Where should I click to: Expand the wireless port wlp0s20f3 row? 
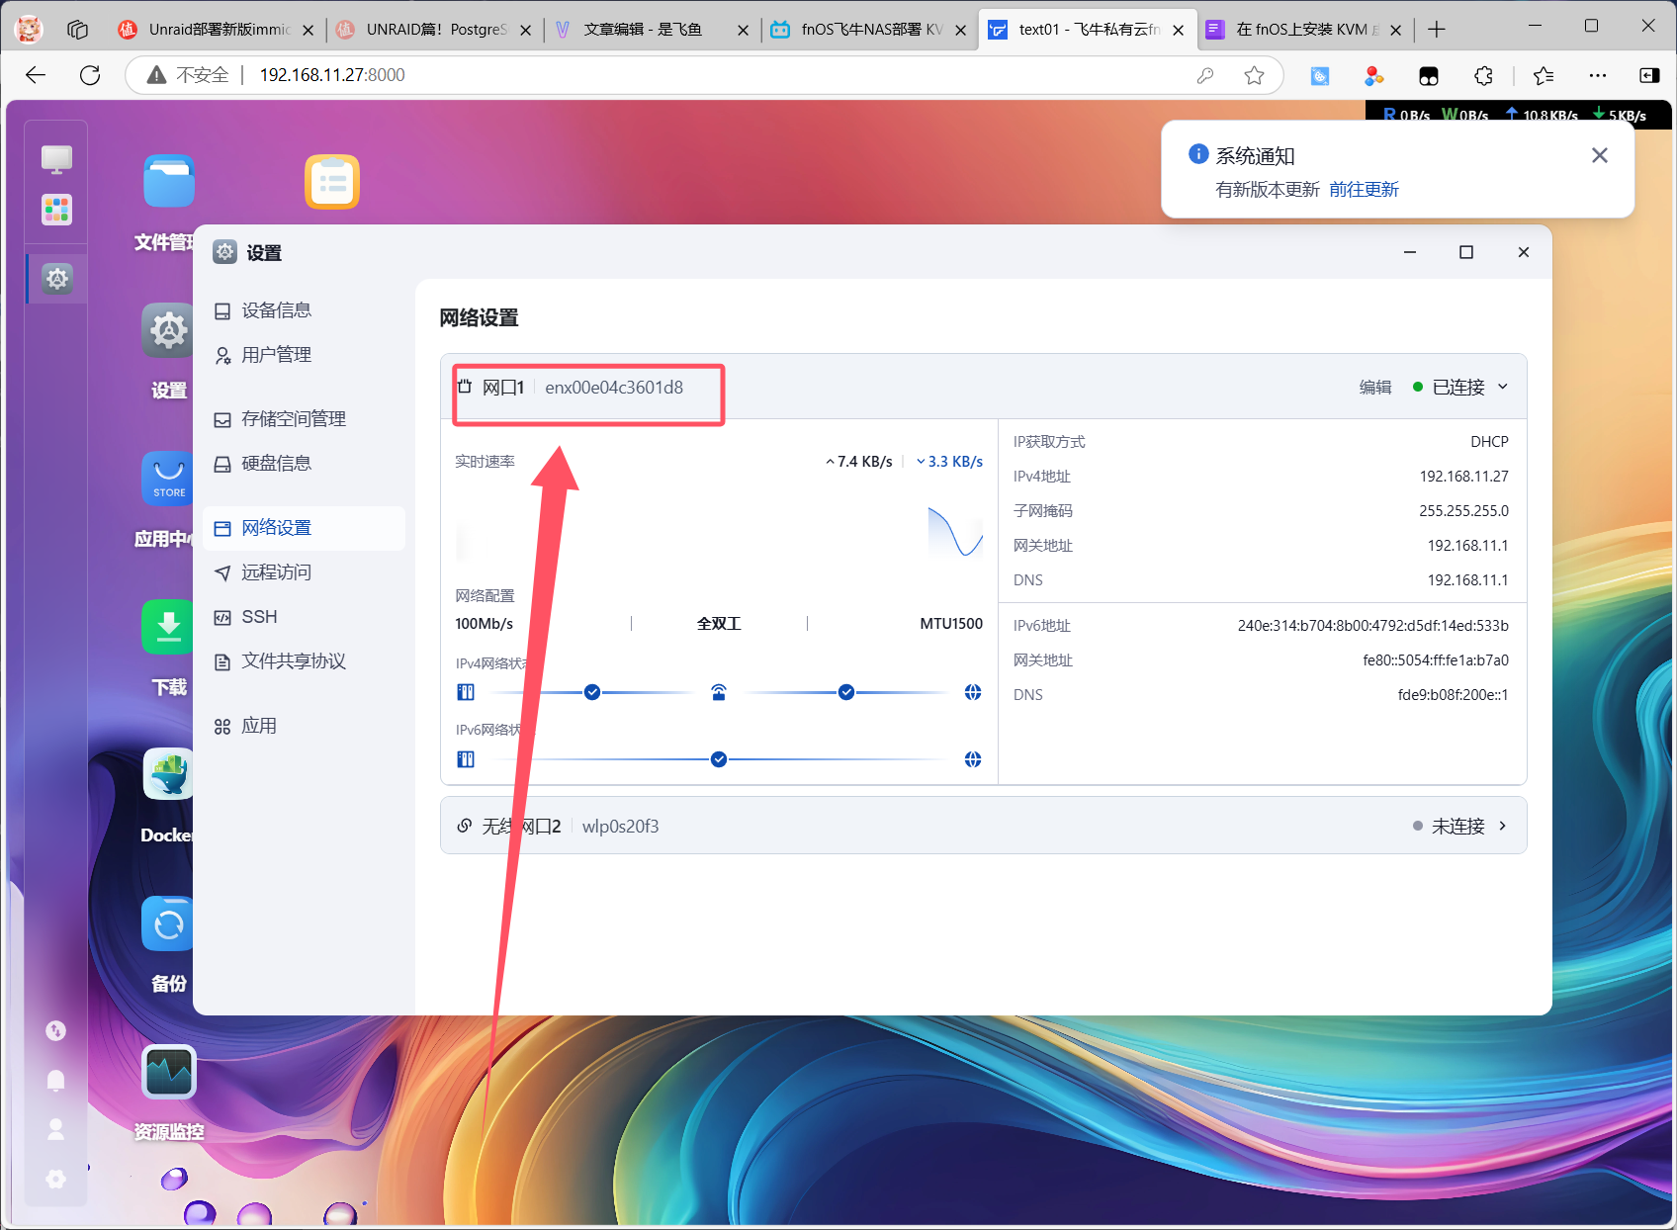pos(1503,826)
